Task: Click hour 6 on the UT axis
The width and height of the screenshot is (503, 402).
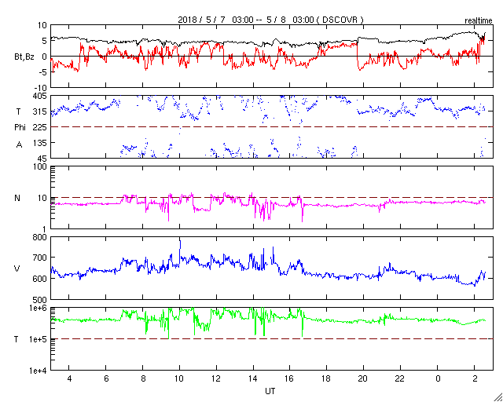Action: pos(106,379)
